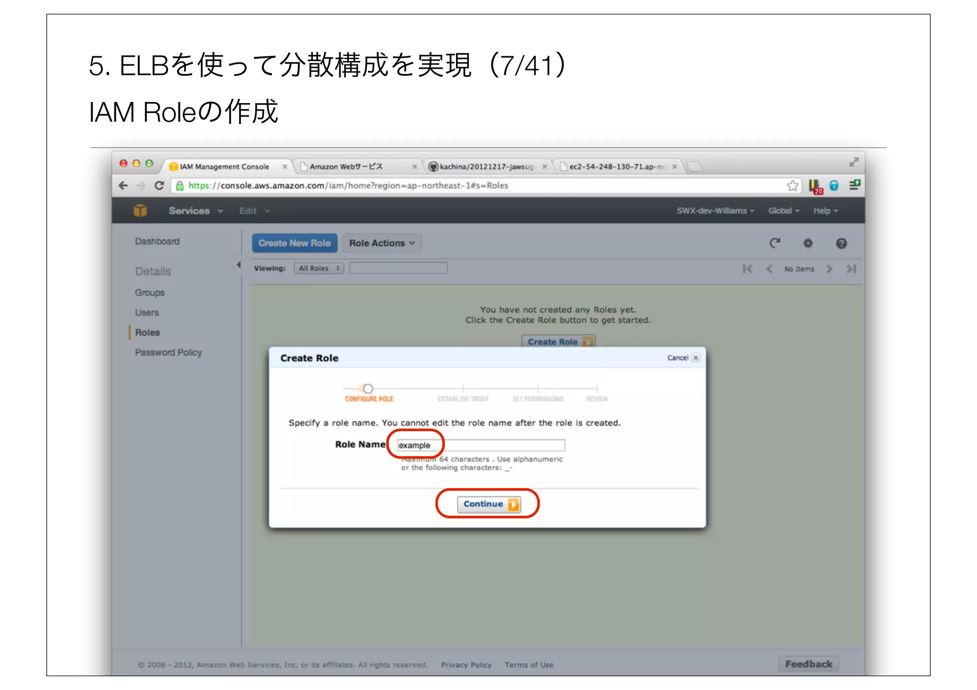Open the help question mark icon
Image resolution: width=977 pixels, height=690 pixels.
click(841, 243)
